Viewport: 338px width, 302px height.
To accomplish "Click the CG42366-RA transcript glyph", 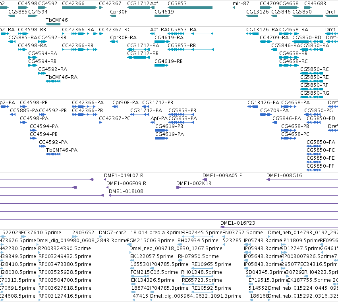I will [79, 34].
